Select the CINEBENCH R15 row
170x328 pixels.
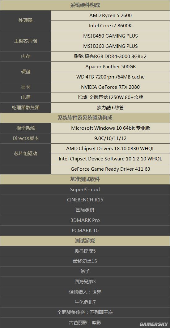click(85, 200)
